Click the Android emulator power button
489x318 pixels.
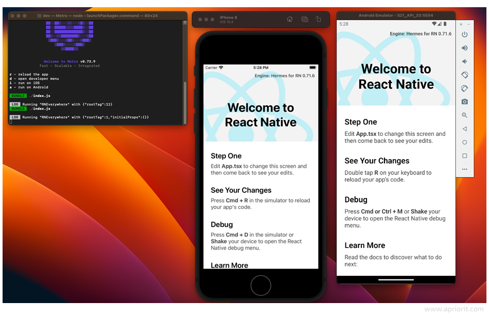(x=464, y=34)
